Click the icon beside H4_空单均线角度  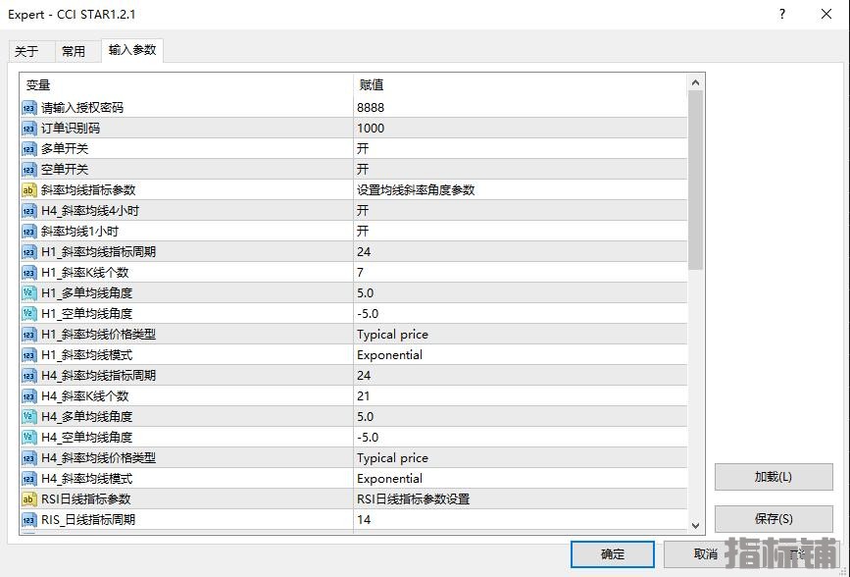28,437
